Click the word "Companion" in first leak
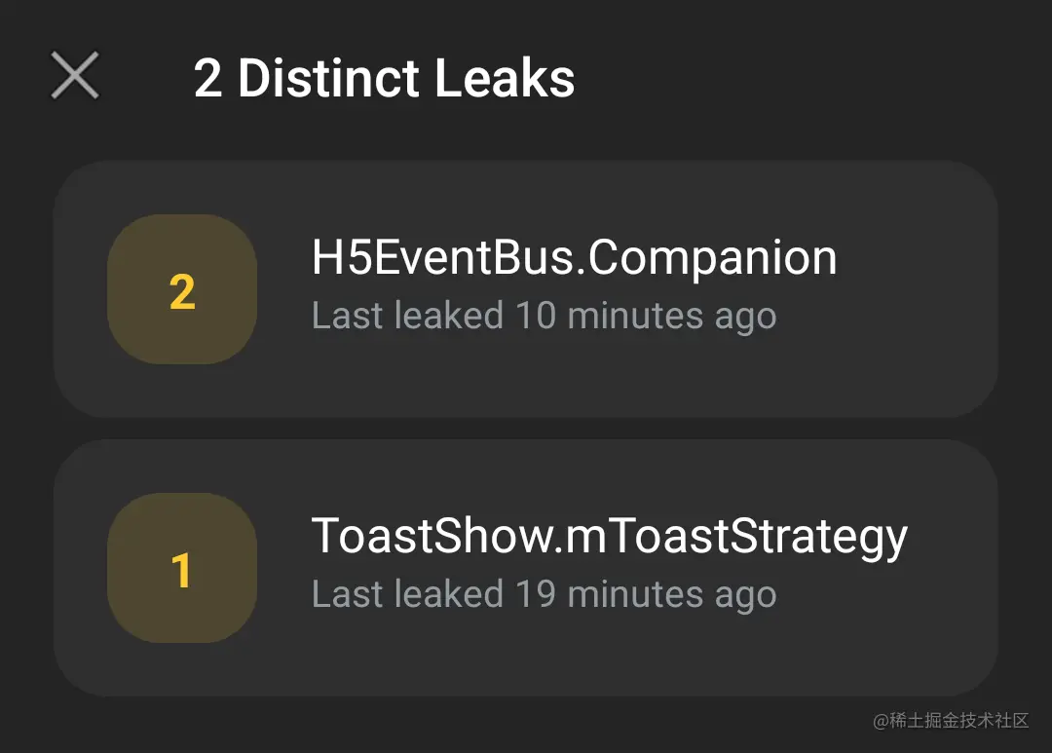Viewport: 1052px width, 753px height. pyautogui.click(x=713, y=259)
